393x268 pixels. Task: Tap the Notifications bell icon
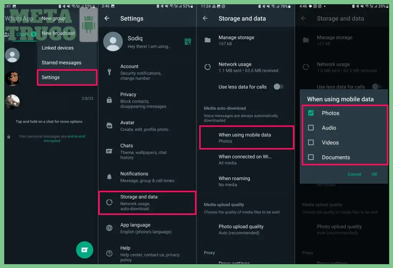[x=109, y=177]
